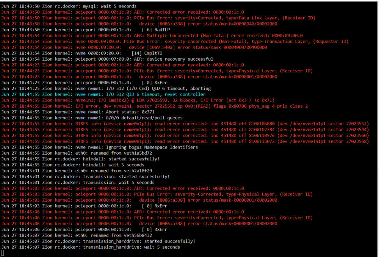Select the '[ 6] BadTLP' line

coord(86,30)
